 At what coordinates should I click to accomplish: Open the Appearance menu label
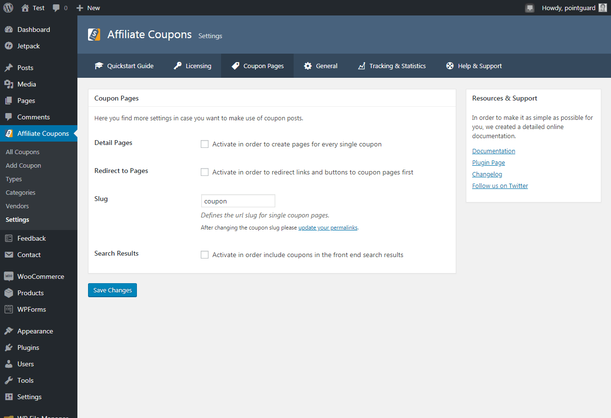point(35,331)
